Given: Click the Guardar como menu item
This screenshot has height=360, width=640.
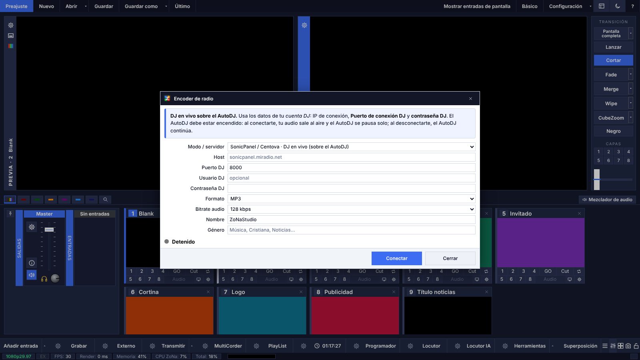Looking at the screenshot, I should (141, 6).
